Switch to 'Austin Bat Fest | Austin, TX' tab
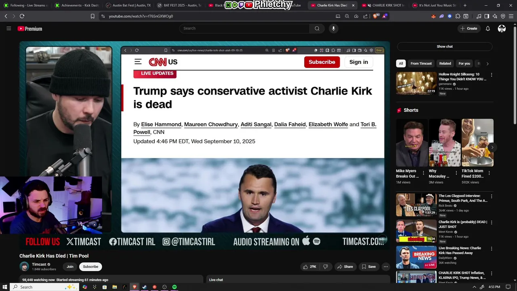Screen dimensions: 517x291 [128, 5]
